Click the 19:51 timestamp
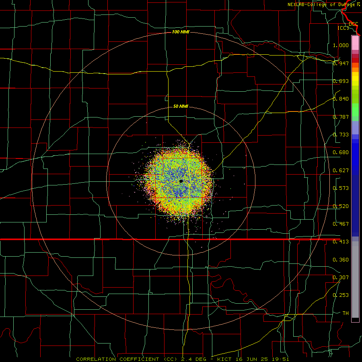The image size is (362, 362). coord(280,359)
